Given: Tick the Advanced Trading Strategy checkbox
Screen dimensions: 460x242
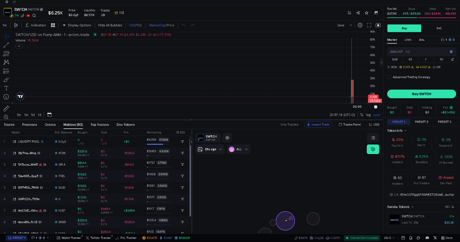Looking at the screenshot, I should coord(389,77).
